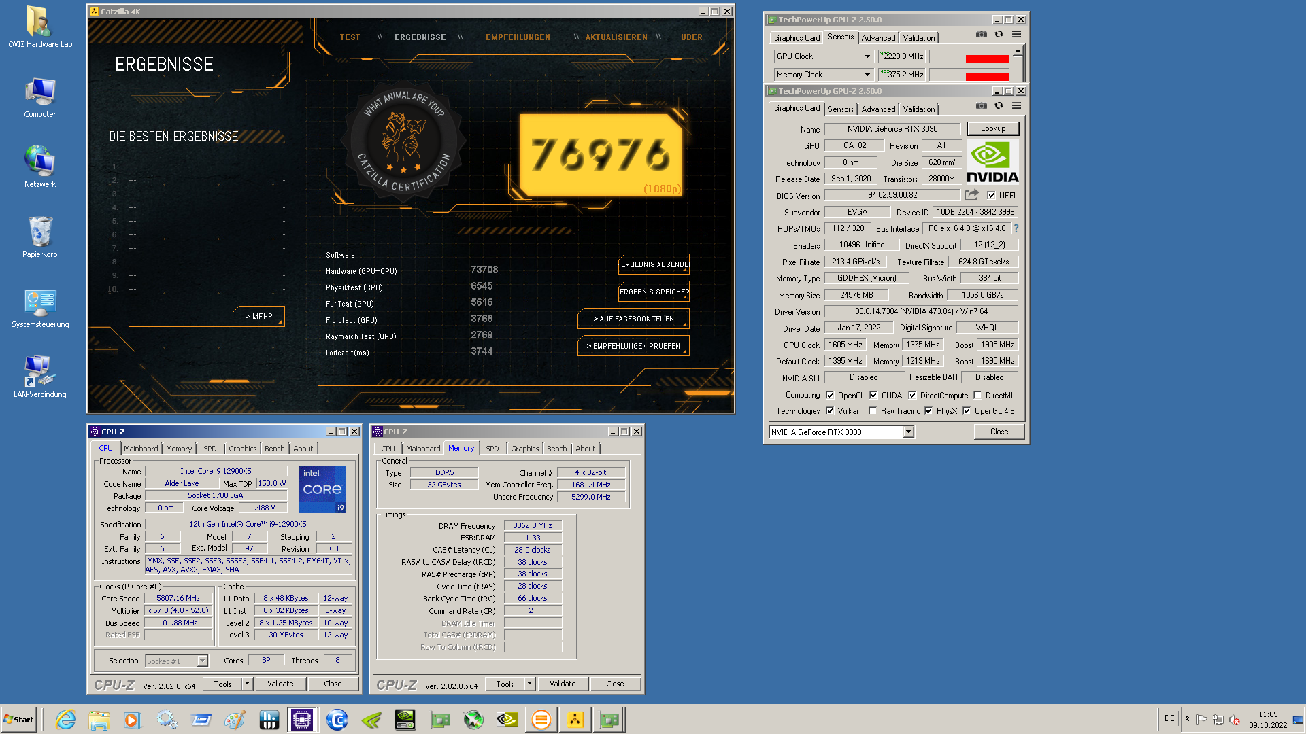Click the MEHR button in Catzilla
This screenshot has width=1306, height=734.
(258, 317)
